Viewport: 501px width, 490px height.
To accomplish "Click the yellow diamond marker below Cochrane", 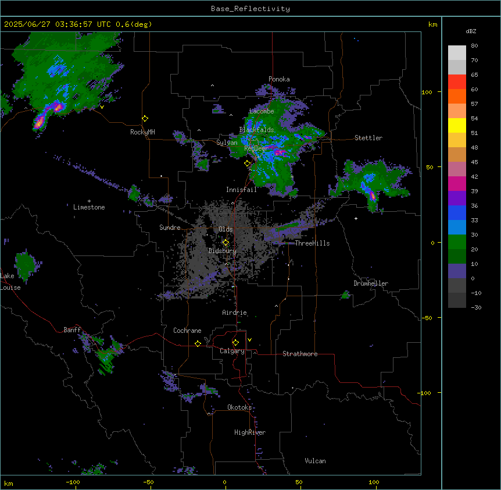I will [x=198, y=343].
